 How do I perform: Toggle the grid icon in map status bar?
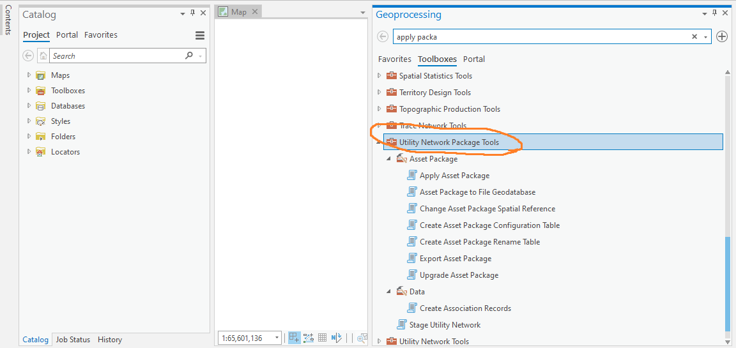pyautogui.click(x=322, y=337)
